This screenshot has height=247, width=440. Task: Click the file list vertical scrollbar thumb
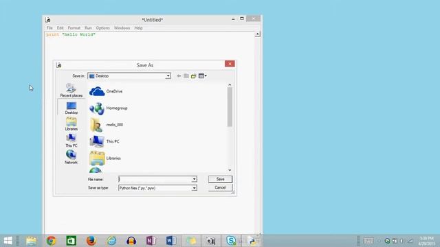230,107
